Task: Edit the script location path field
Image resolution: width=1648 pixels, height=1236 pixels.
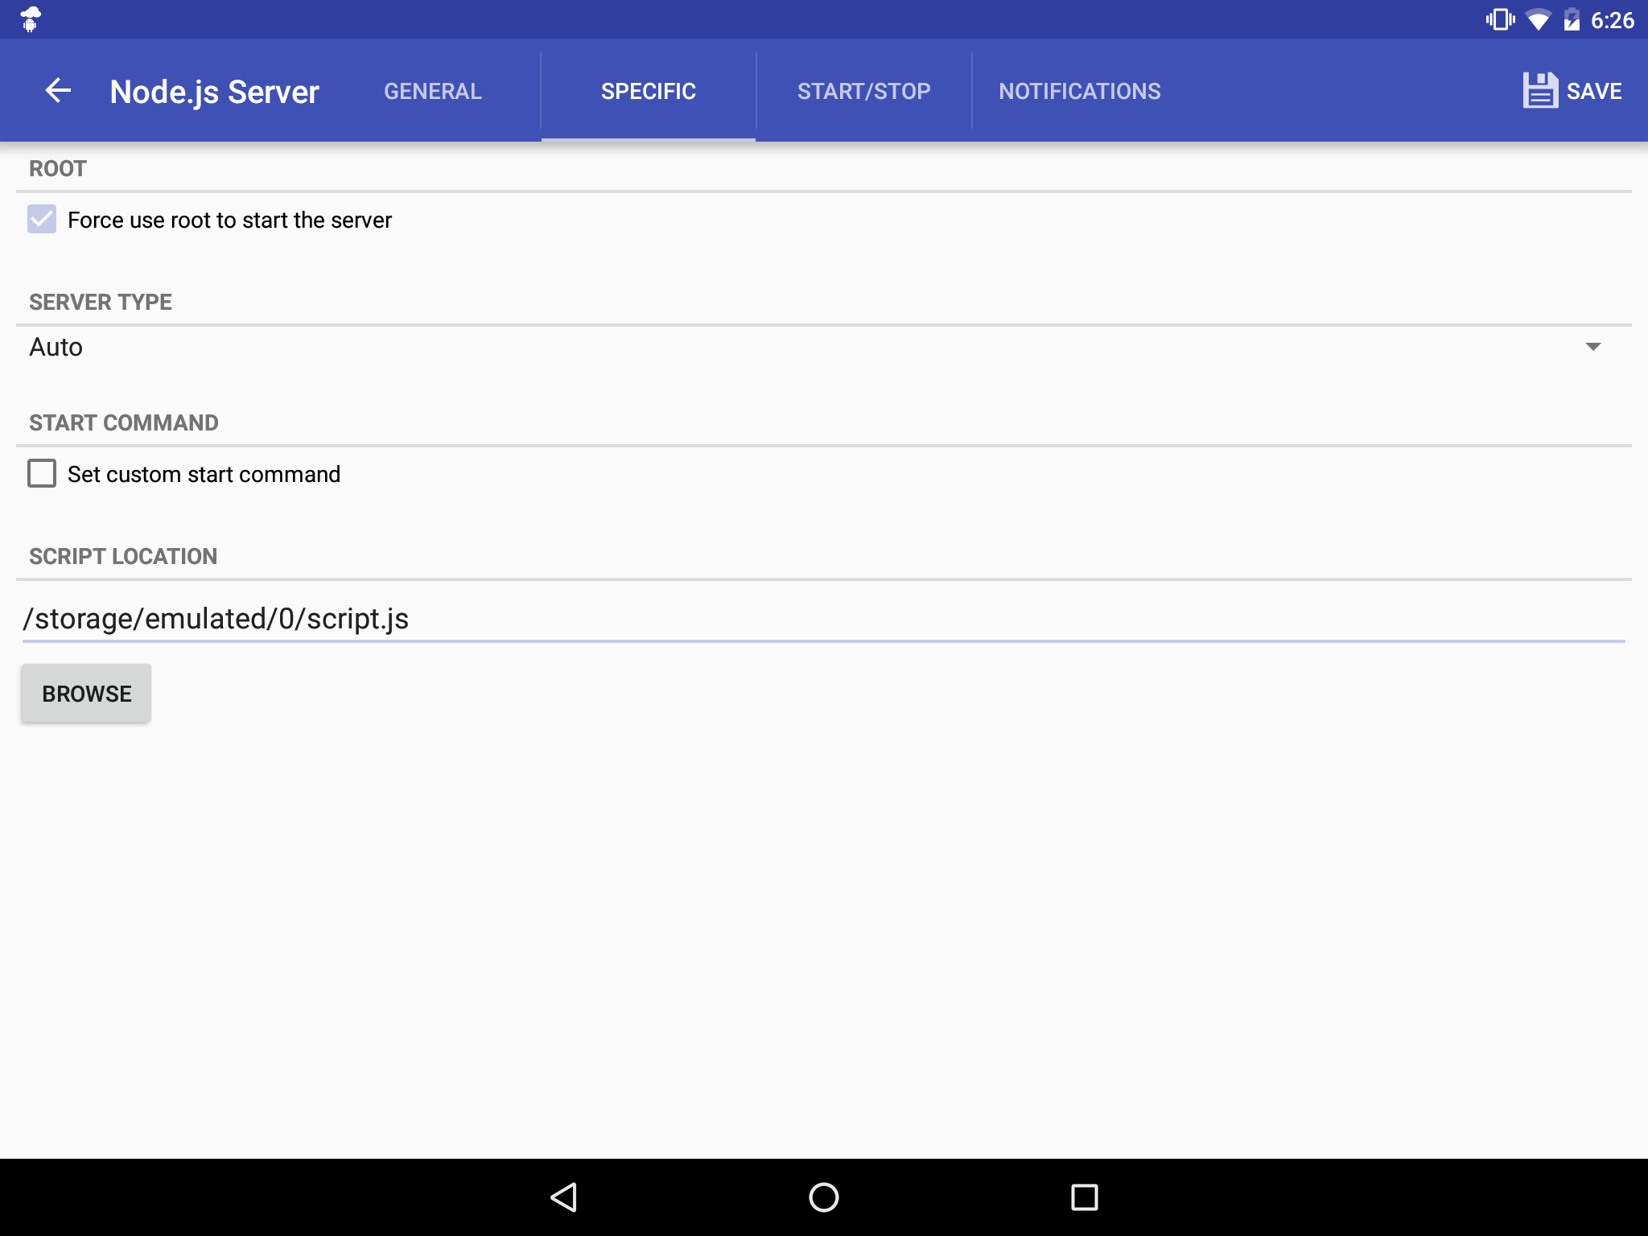Action: point(824,618)
